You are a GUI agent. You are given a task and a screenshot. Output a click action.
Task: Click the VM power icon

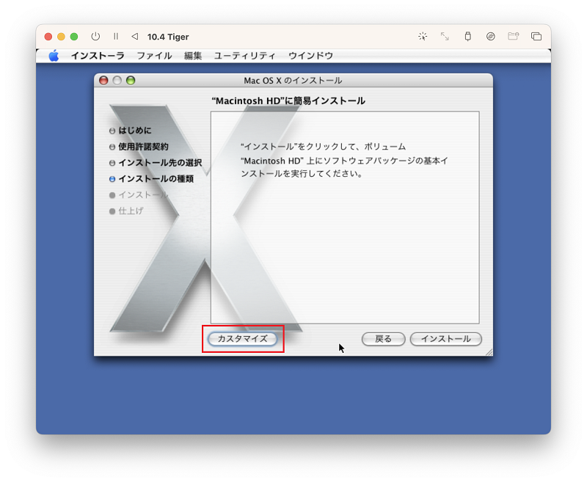[x=95, y=36]
